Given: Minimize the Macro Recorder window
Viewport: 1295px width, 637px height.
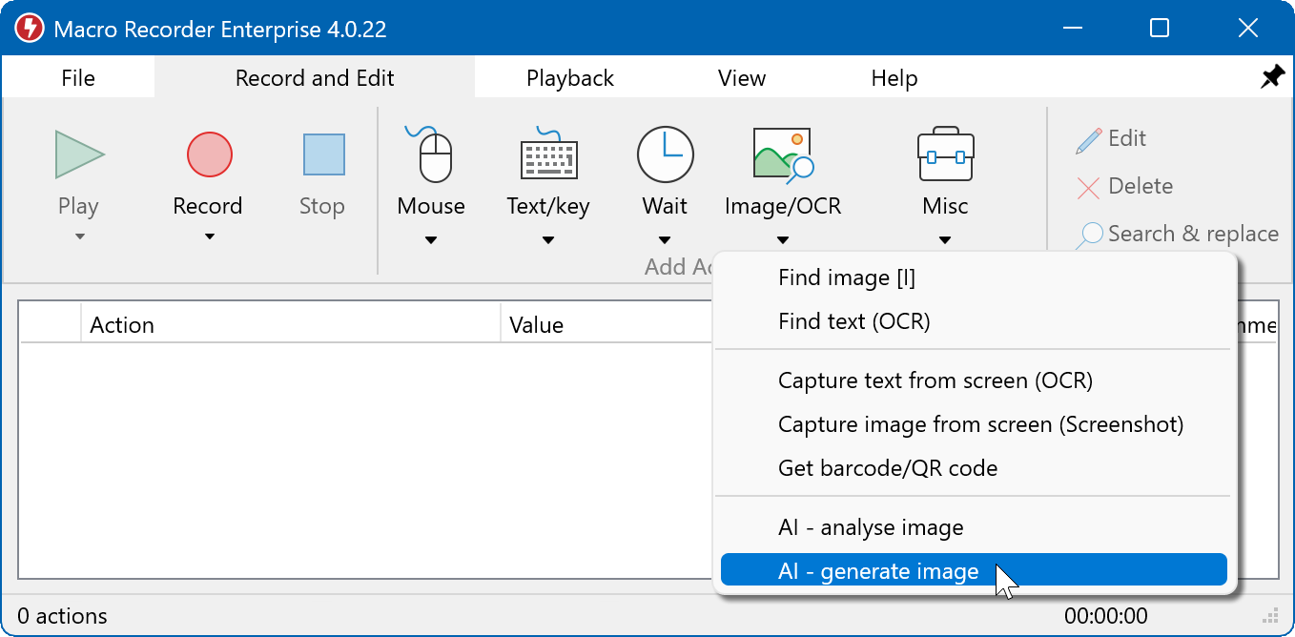Looking at the screenshot, I should (x=1072, y=29).
